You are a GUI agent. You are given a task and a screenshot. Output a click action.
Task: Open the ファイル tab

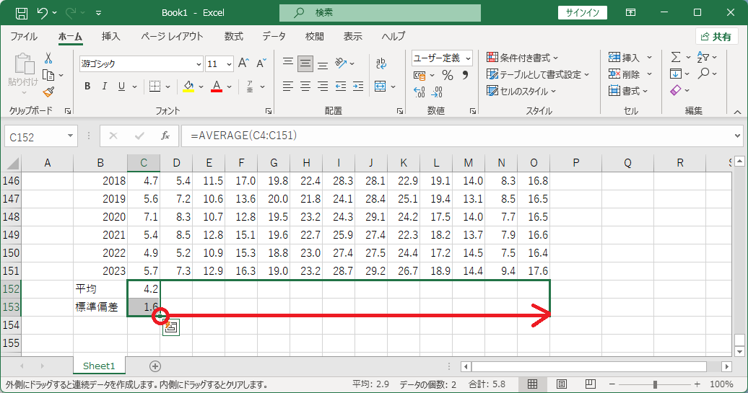point(24,37)
